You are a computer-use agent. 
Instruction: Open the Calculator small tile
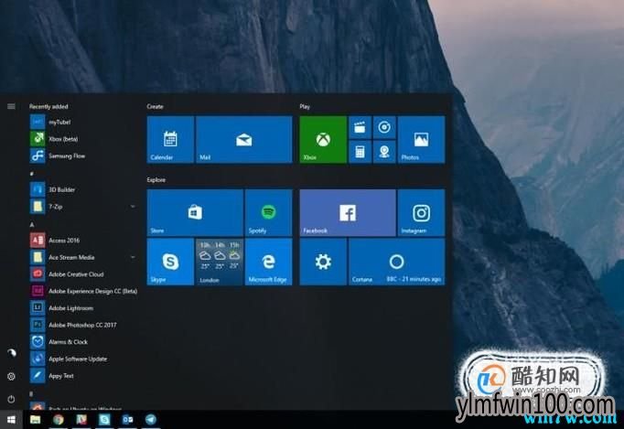tap(360, 152)
